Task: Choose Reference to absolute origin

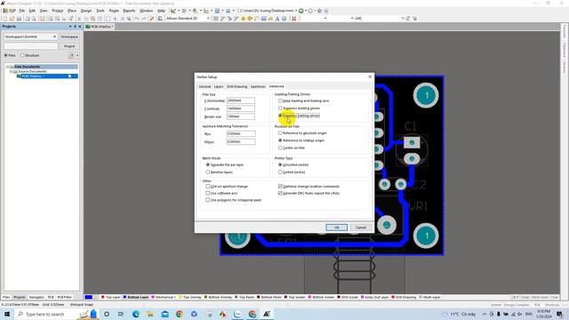Action: pos(280,133)
